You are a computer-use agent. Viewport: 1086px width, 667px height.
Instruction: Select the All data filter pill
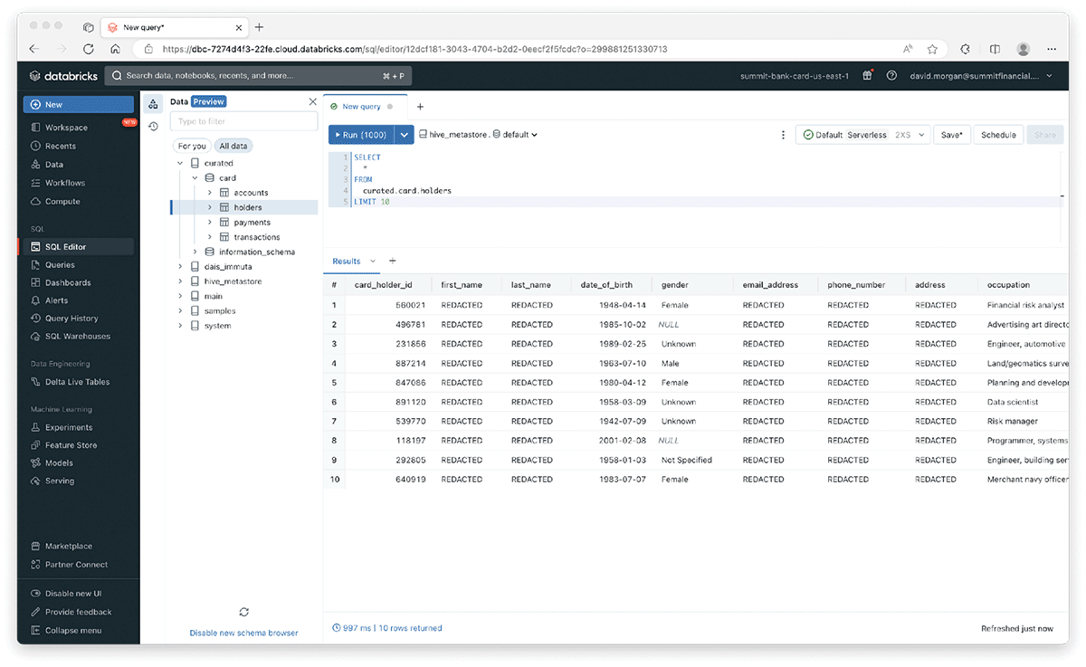pos(233,146)
